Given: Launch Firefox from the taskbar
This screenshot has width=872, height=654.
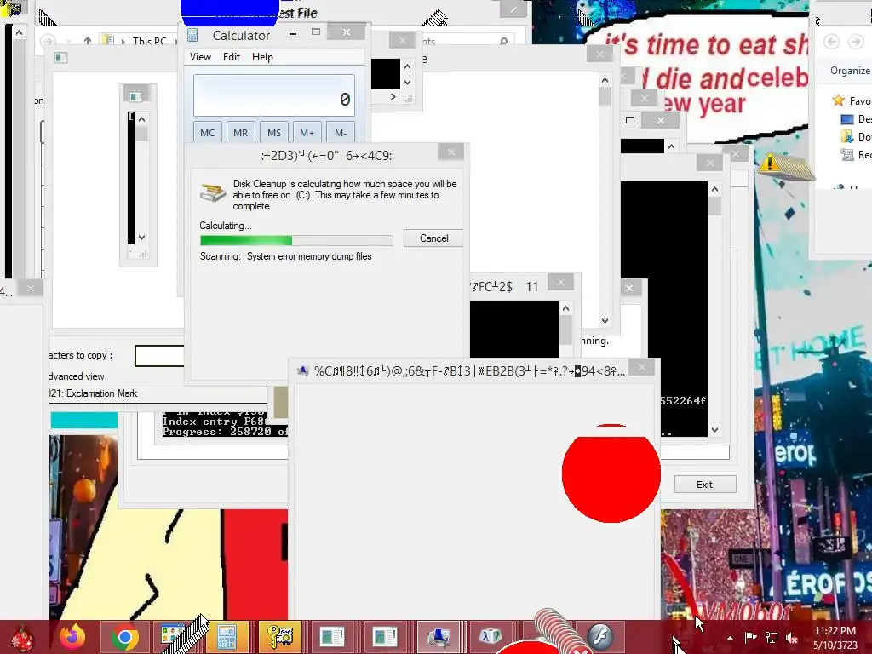Looking at the screenshot, I should pyautogui.click(x=73, y=637).
